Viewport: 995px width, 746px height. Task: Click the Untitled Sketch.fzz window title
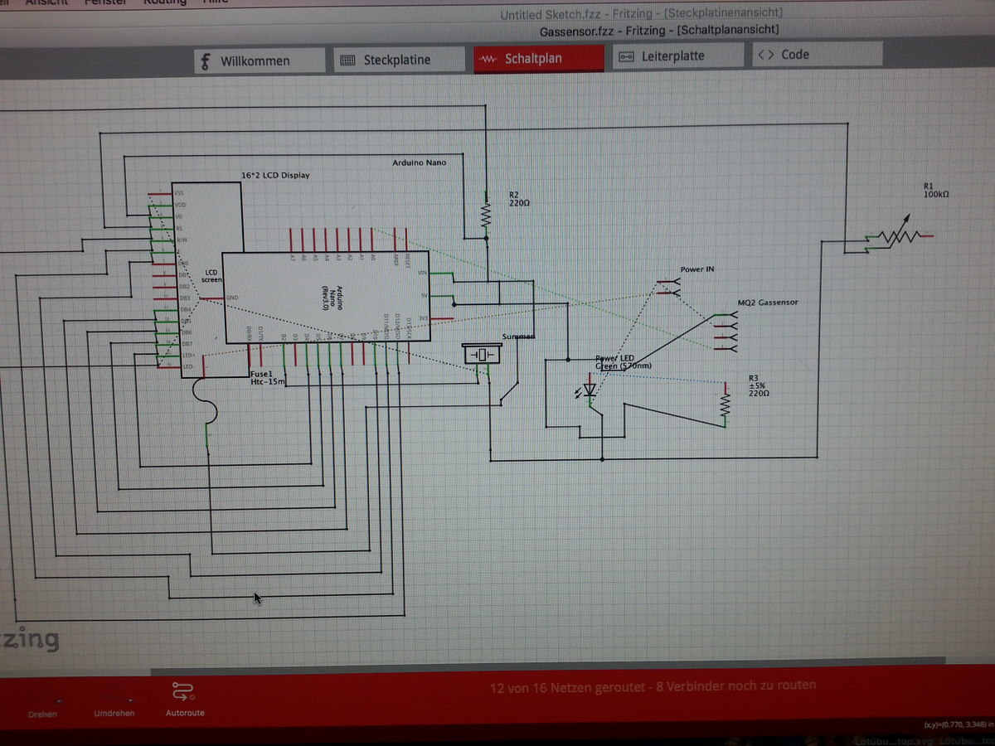(x=641, y=14)
